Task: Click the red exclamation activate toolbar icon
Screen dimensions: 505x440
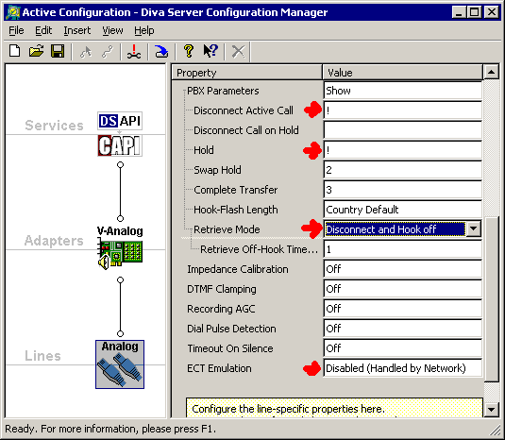Action: 134,51
